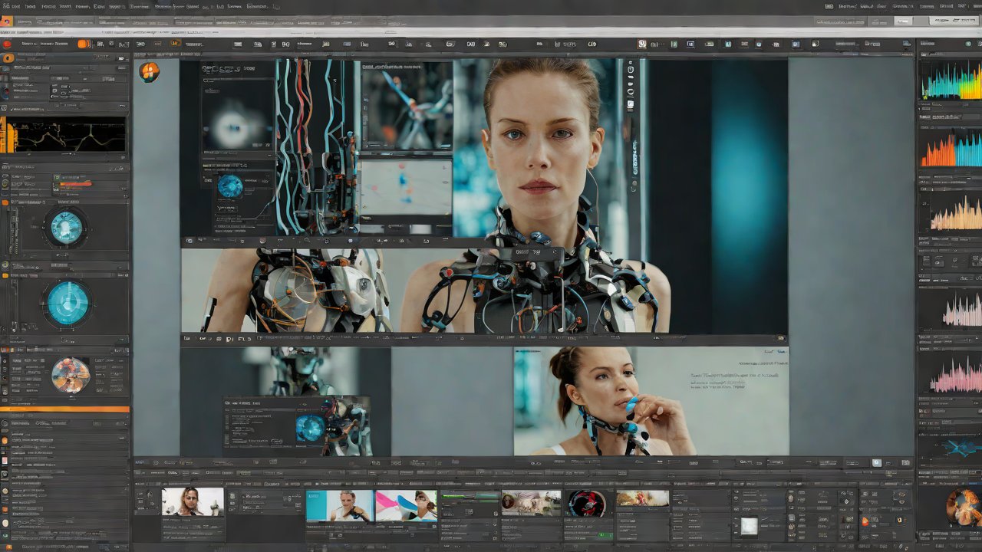Select the multicolored circular thumbnail in the left panel

tap(71, 375)
